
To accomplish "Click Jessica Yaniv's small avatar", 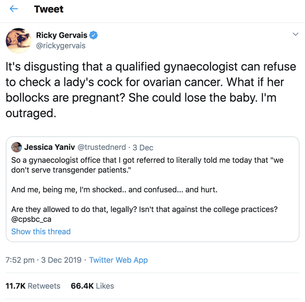I will pyautogui.click(x=17, y=148).
